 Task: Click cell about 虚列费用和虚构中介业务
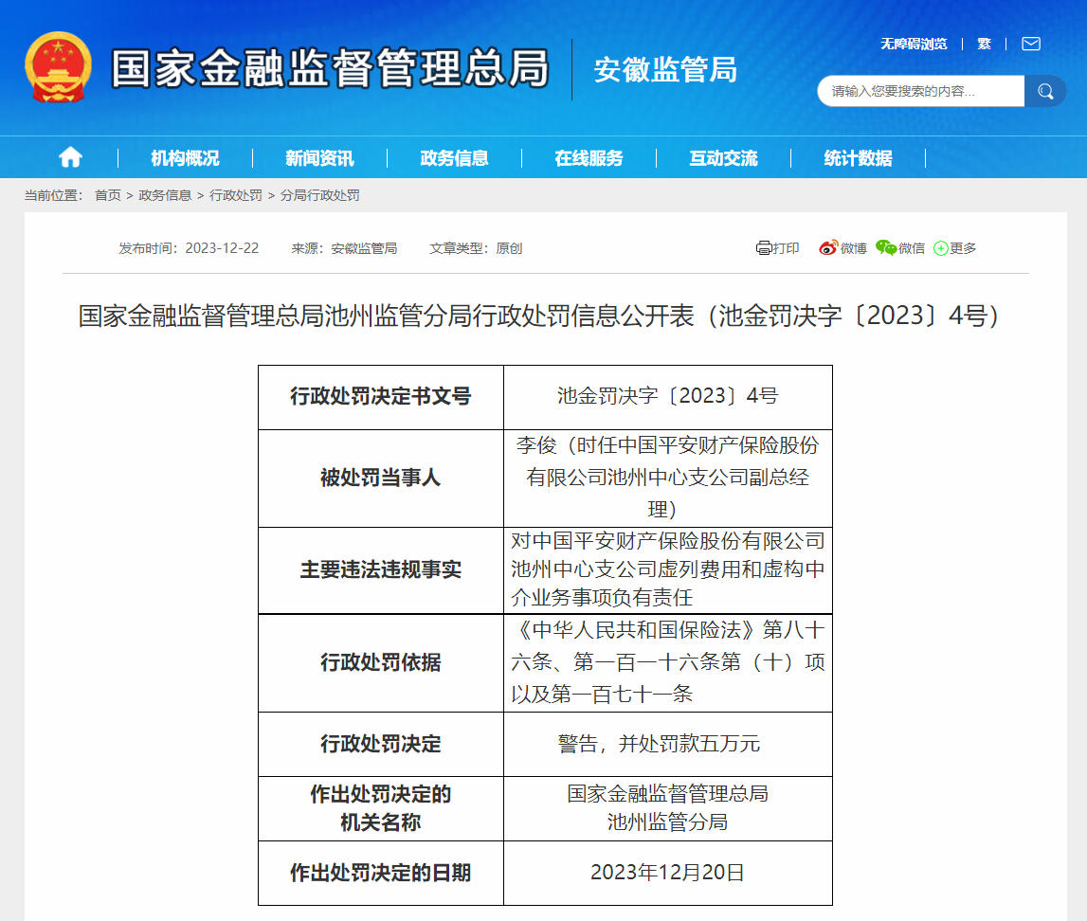click(x=667, y=570)
